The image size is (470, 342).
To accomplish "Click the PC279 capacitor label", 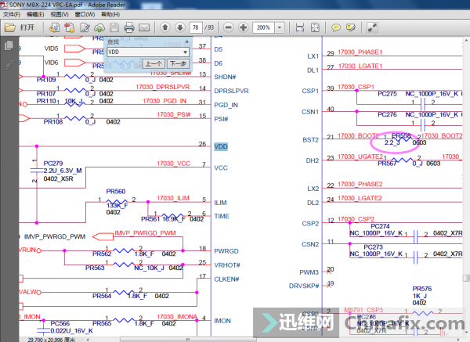I will [x=53, y=164].
